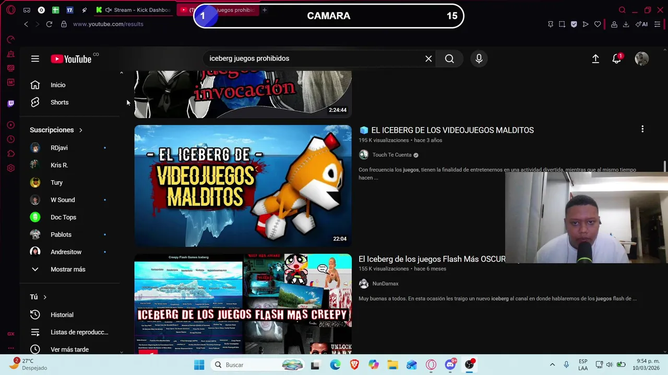Open the YouTube account avatar menu

tap(642, 59)
